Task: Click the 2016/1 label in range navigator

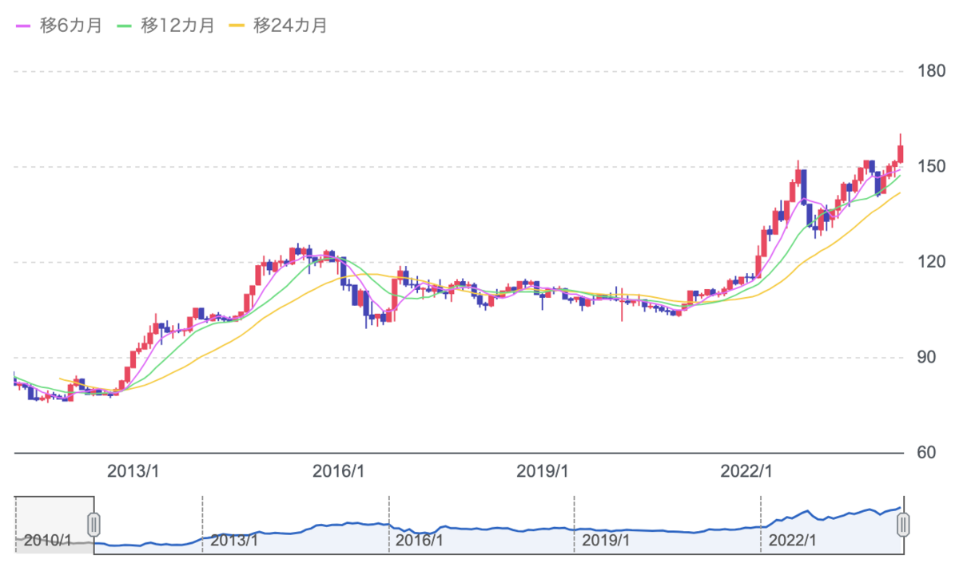Action: tap(420, 541)
